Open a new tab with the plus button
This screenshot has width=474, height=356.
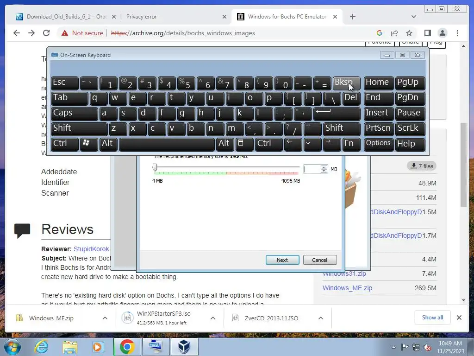coord(352,17)
